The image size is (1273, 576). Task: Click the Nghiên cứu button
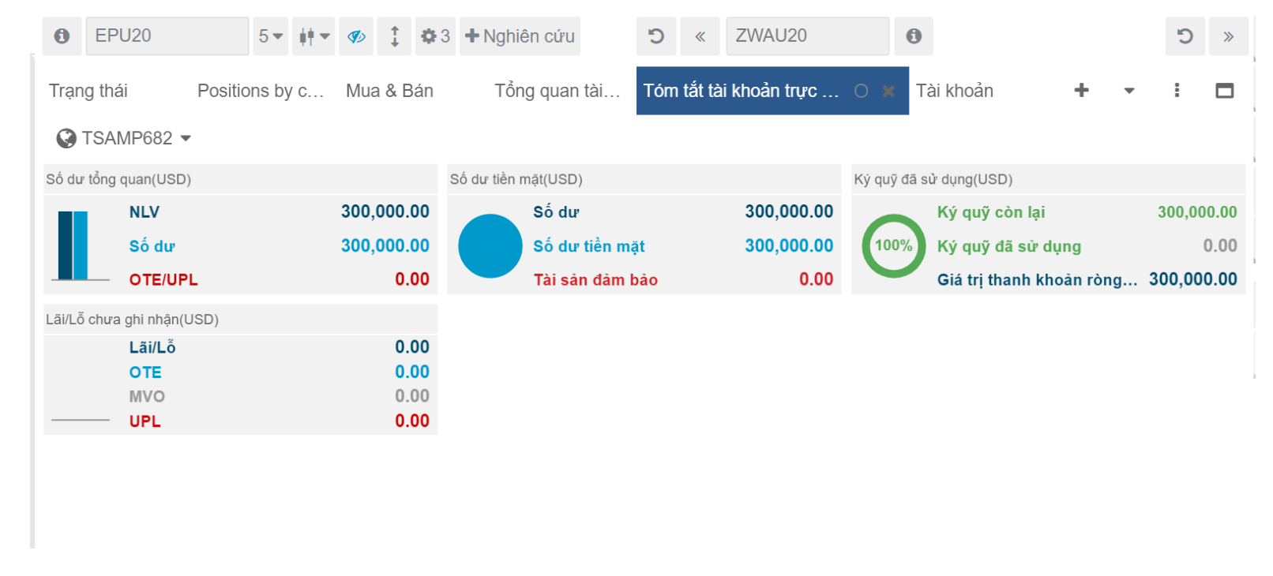click(x=520, y=36)
